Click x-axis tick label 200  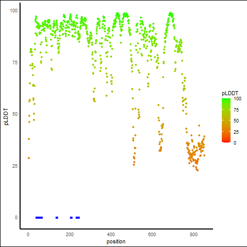pyautogui.click(x=69, y=235)
